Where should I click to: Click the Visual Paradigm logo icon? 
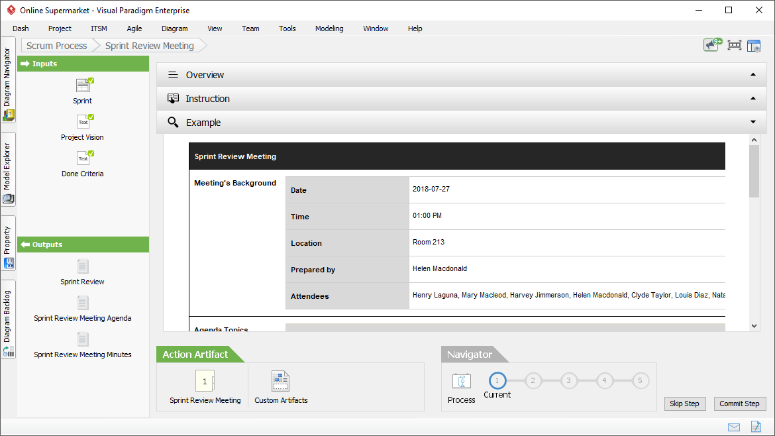11,10
